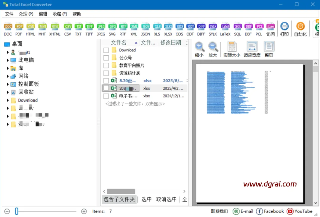Check the 资源统计表 folder checkbox
The width and height of the screenshot is (320, 217).
[106, 73]
